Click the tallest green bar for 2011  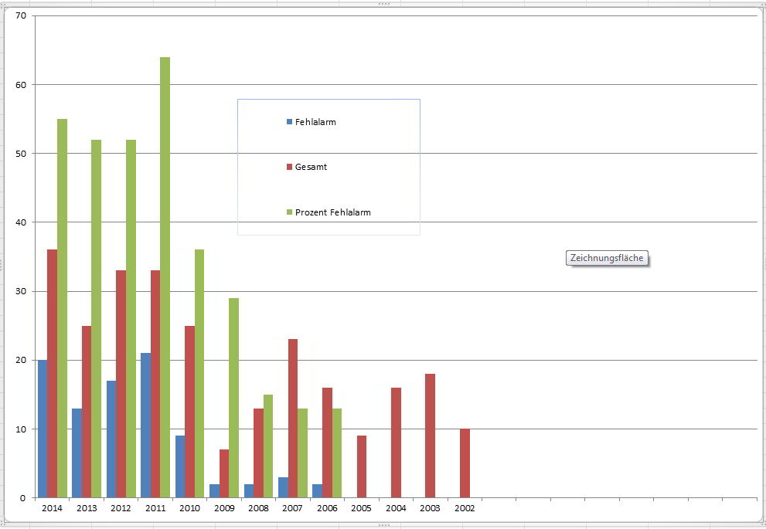click(165, 277)
